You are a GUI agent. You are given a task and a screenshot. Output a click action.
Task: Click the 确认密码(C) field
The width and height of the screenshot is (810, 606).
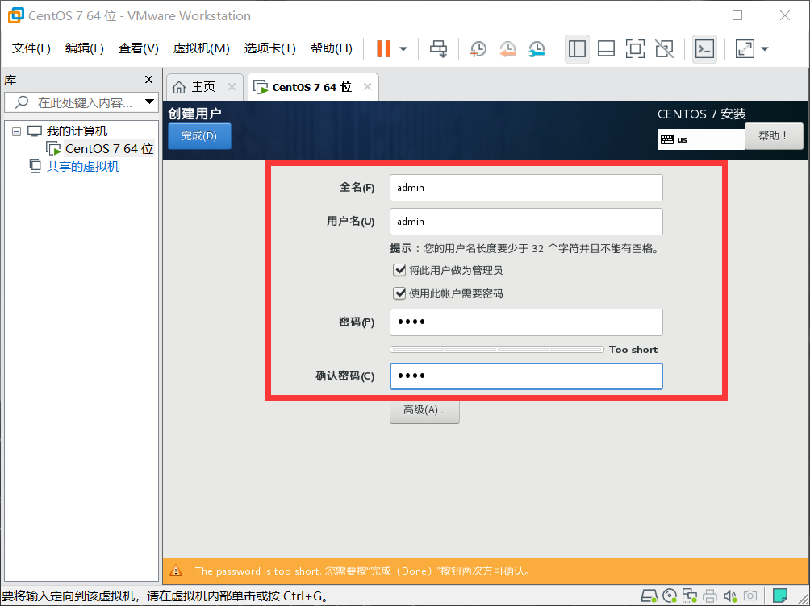[x=526, y=376]
